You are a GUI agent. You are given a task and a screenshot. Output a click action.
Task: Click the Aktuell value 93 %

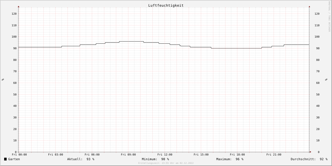coord(90,159)
